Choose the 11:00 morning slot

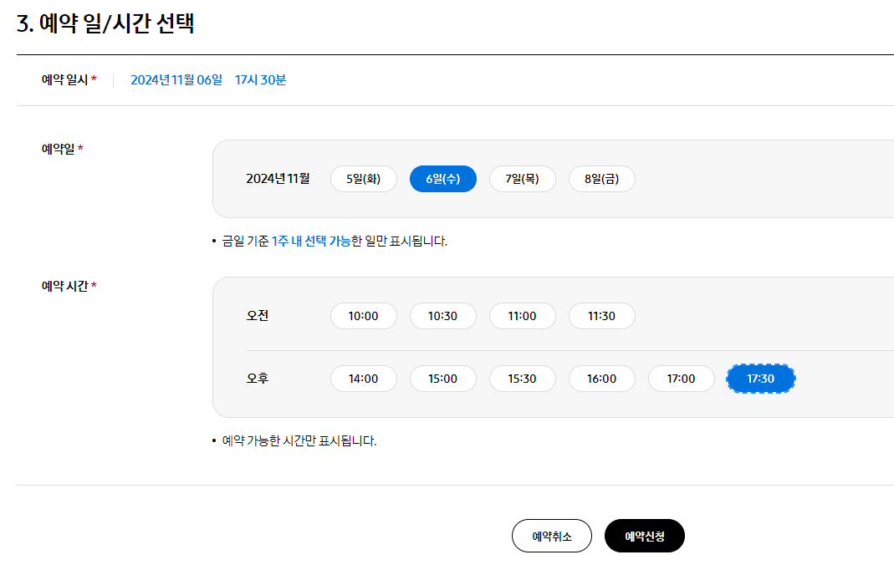(522, 315)
